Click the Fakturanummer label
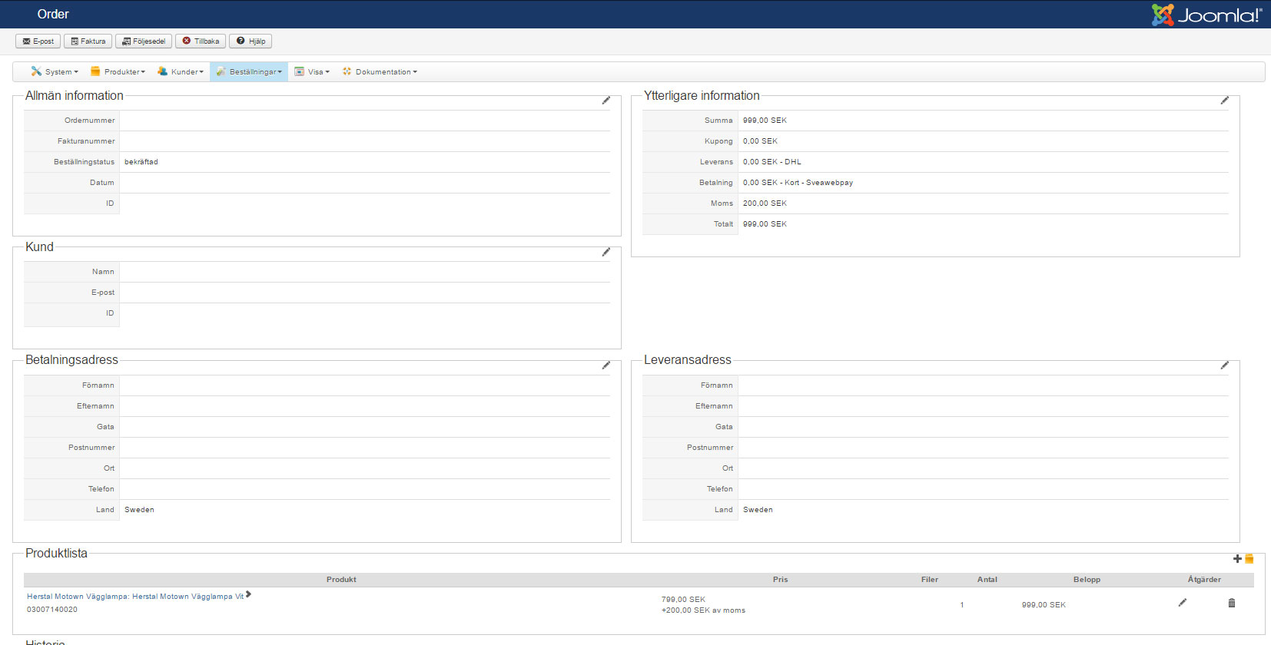Viewport: 1271px width, 645px height. pos(86,141)
